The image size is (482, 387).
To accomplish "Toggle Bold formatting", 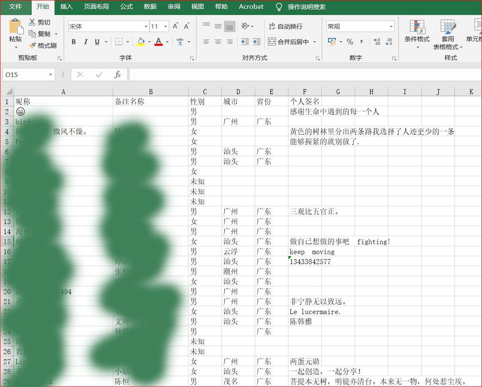I will tap(74, 42).
